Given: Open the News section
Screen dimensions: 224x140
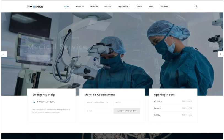Looking at the screenshot, I should (151, 6).
